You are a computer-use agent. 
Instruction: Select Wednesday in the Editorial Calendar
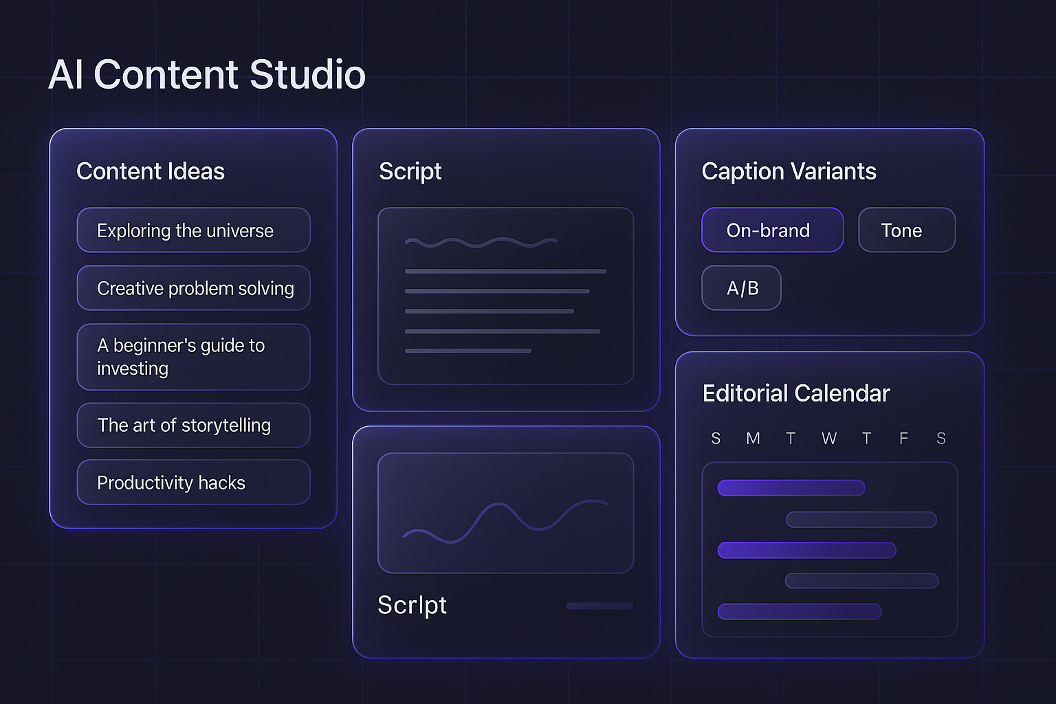tap(829, 438)
